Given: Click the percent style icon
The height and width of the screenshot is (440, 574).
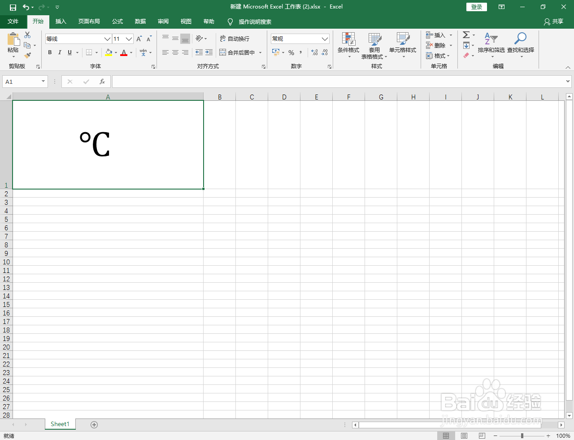Looking at the screenshot, I should [291, 52].
